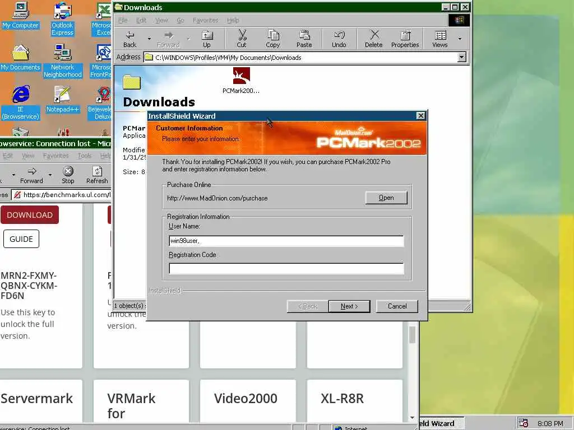Click Paste icon in Downloads toolbar
Image resolution: width=574 pixels, height=430 pixels.
tap(304, 39)
